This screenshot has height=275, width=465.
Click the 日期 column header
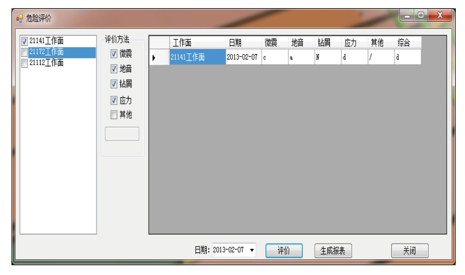(242, 43)
